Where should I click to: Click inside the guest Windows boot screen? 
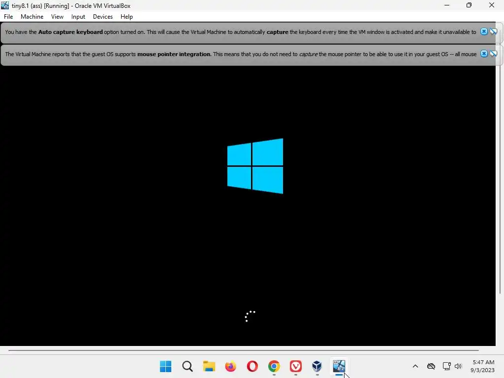tap(248, 206)
